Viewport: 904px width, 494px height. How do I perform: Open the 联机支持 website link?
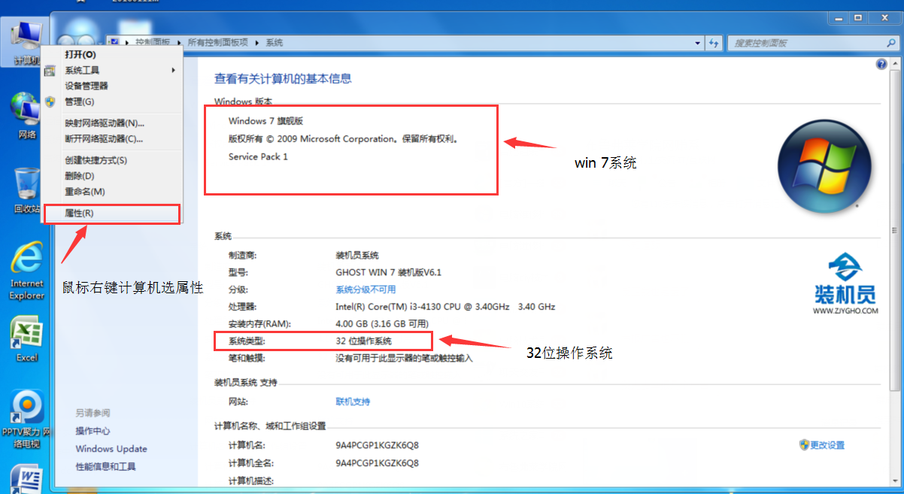[353, 402]
